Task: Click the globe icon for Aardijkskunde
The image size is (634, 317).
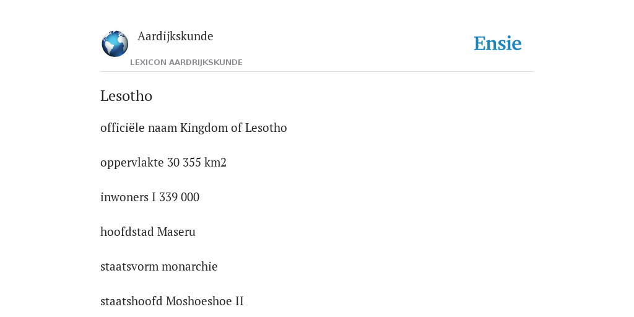Action: click(115, 44)
